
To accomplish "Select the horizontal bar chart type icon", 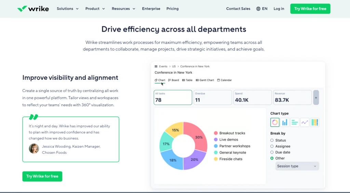I will [295, 122].
